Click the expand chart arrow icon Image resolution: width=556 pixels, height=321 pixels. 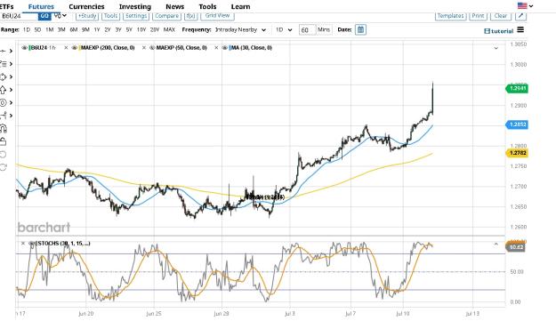pos(520,16)
